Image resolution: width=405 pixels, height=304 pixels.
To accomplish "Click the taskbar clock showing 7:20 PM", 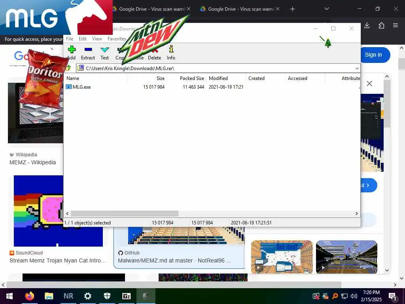I will (371, 296).
